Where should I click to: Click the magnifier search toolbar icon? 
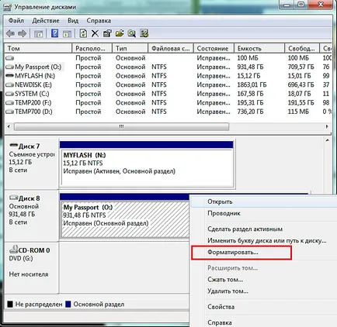[131, 33]
